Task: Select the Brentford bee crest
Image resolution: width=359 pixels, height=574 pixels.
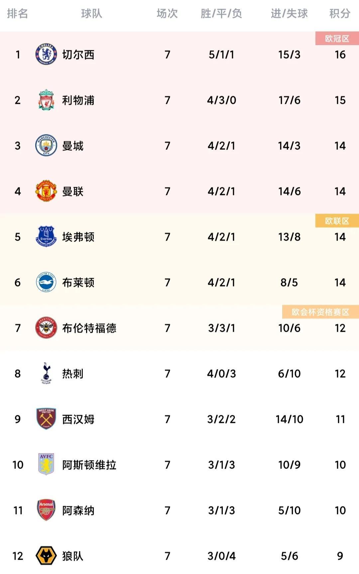Action: (x=46, y=328)
